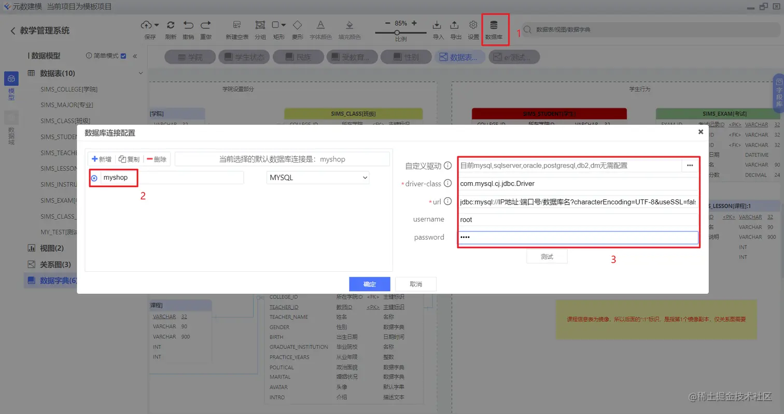Open SIMS_COLLEGE[学院] table in tree
The height and width of the screenshot is (414, 784).
coord(69,90)
